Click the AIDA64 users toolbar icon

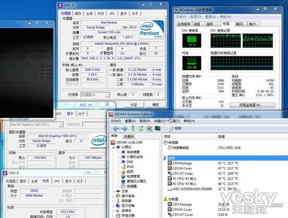pos(149,129)
